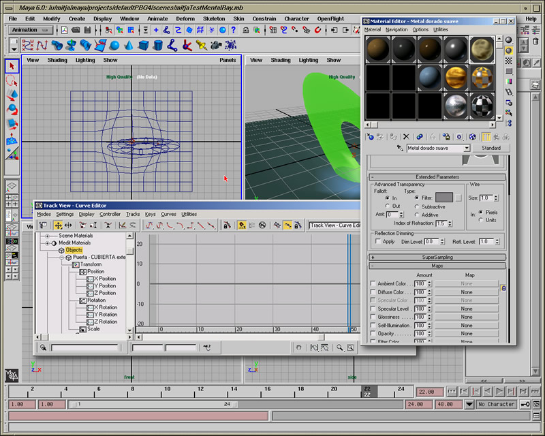Select the arrow selection tool in Maya toolbox
The width and height of the screenshot is (545, 436).
click(x=12, y=65)
